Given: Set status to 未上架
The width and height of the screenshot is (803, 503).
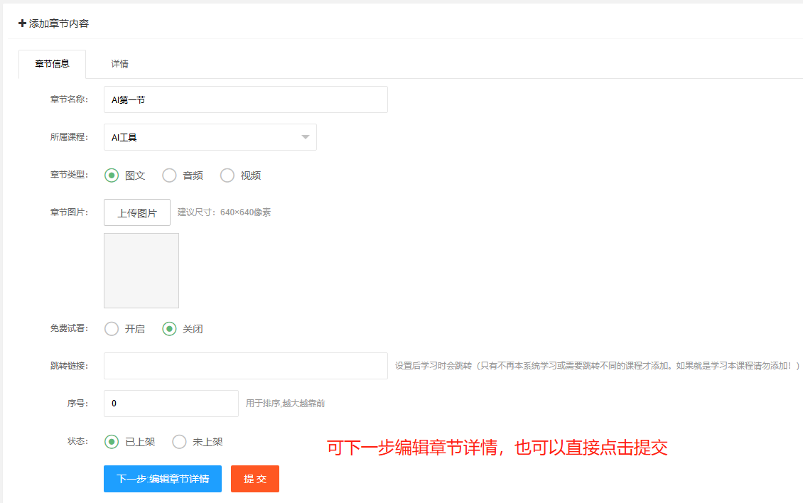Looking at the screenshot, I should pos(180,442).
